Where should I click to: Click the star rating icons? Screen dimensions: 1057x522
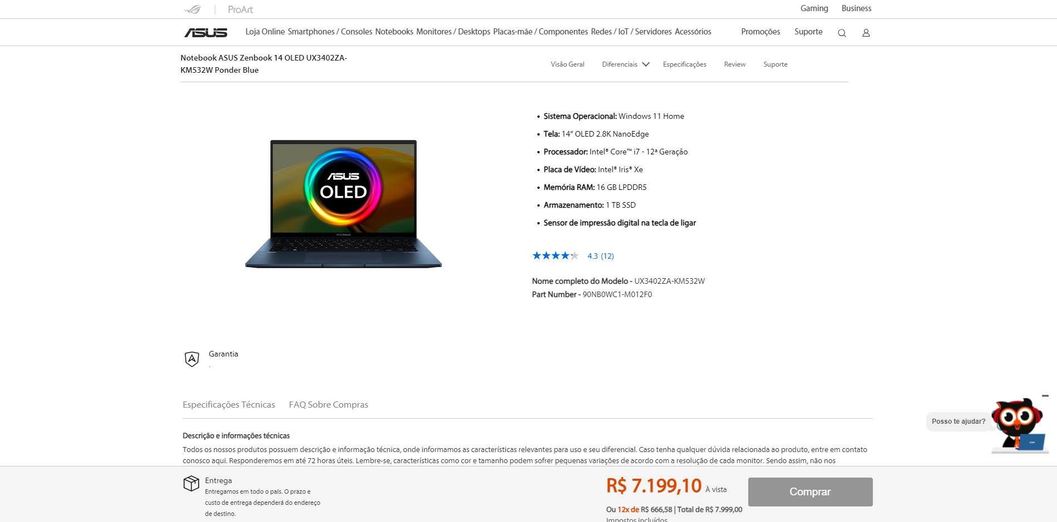[x=555, y=256]
